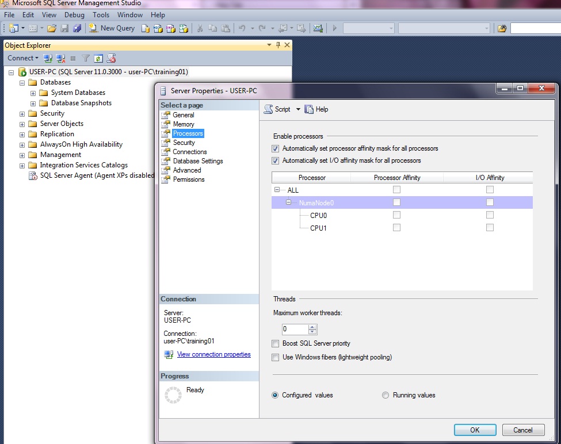561x444 pixels.
Task: Open the Tools menu
Action: click(101, 14)
